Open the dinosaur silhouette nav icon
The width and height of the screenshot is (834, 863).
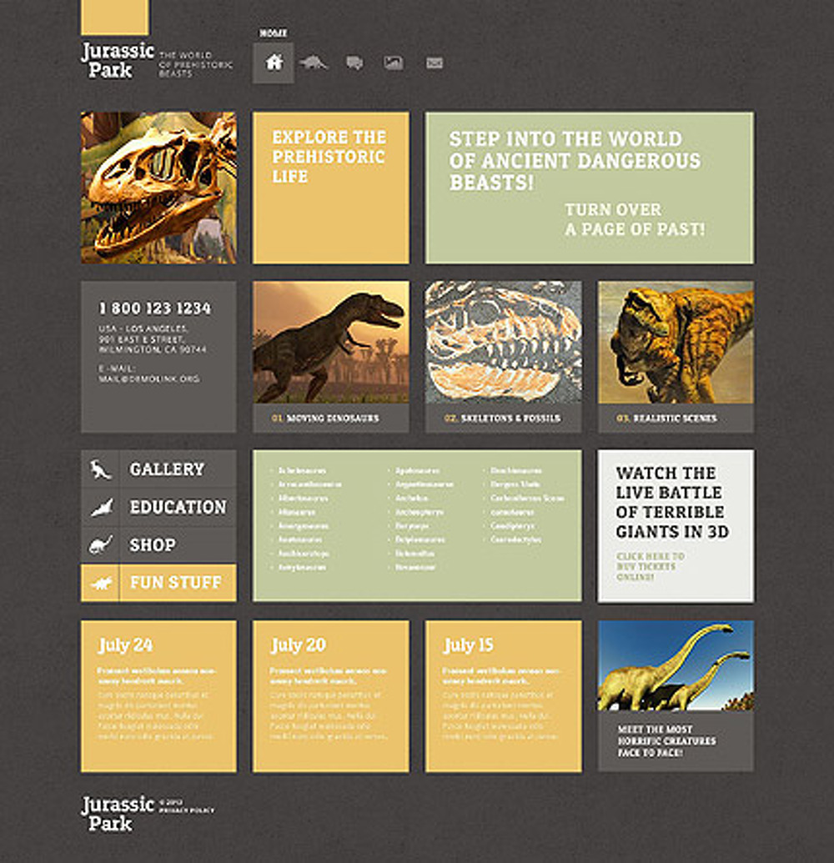313,63
